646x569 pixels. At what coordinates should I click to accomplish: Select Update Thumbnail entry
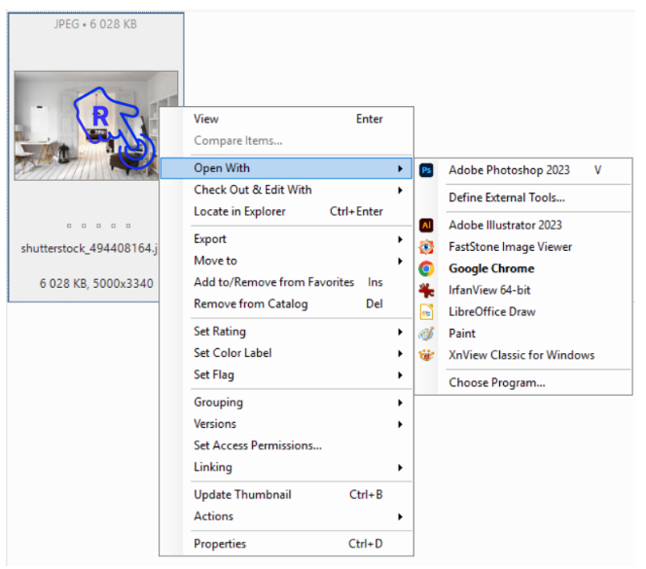(x=242, y=495)
